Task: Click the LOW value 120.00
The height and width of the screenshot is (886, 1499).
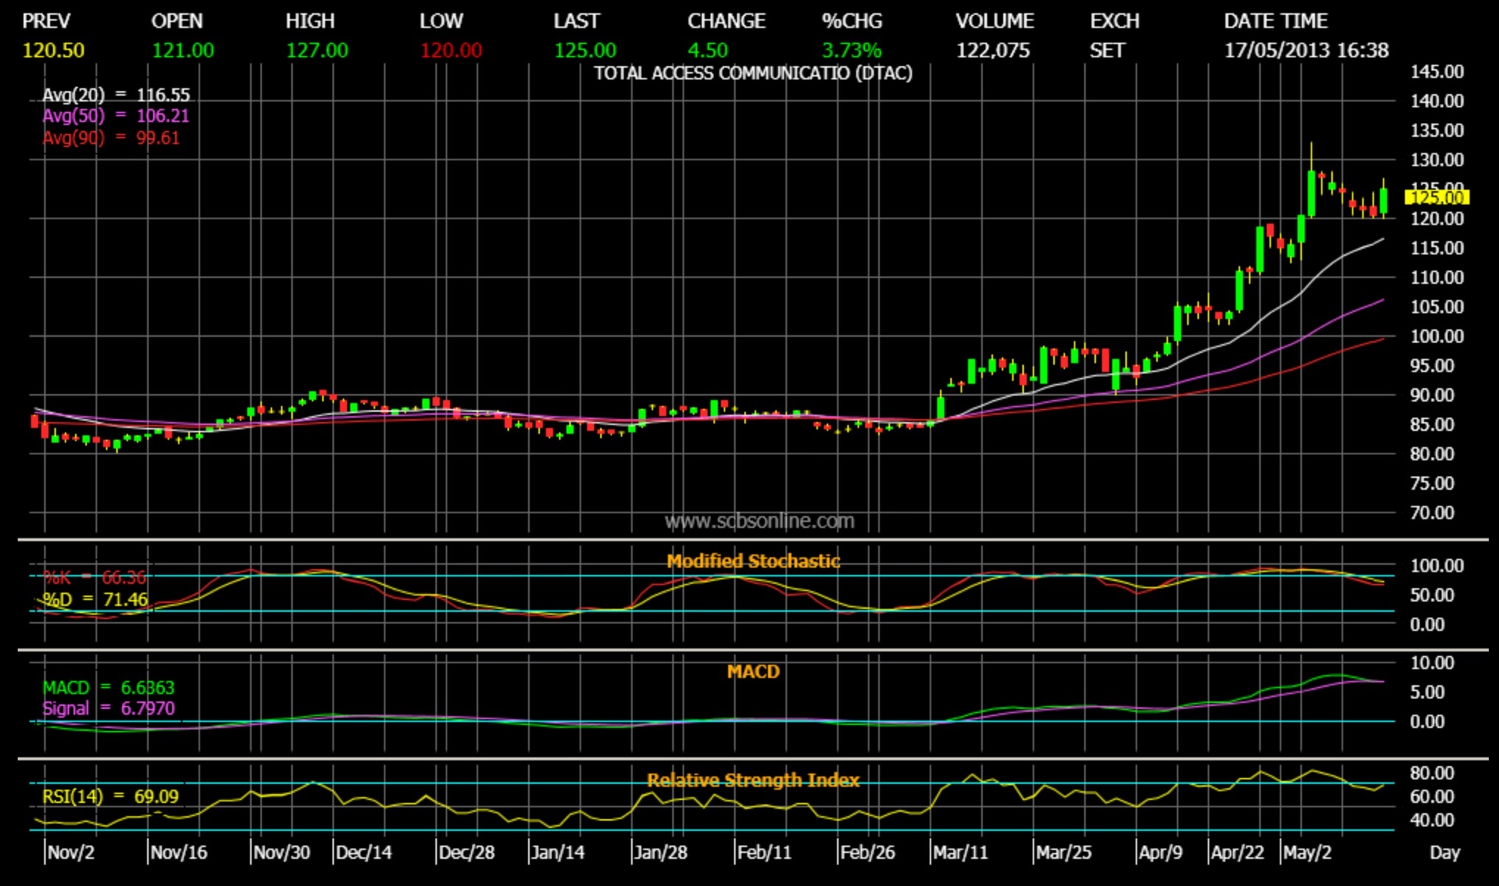Action: [451, 50]
